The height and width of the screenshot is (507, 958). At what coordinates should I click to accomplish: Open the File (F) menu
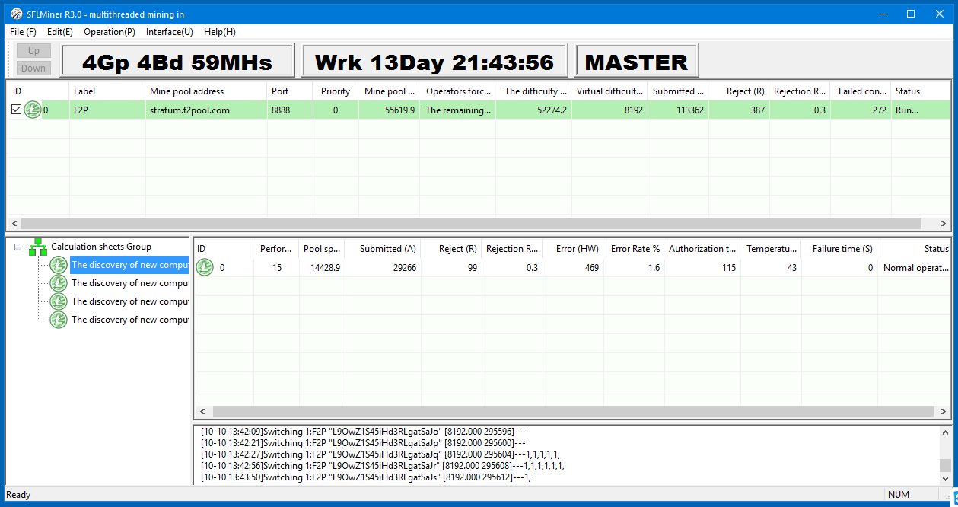(x=23, y=32)
